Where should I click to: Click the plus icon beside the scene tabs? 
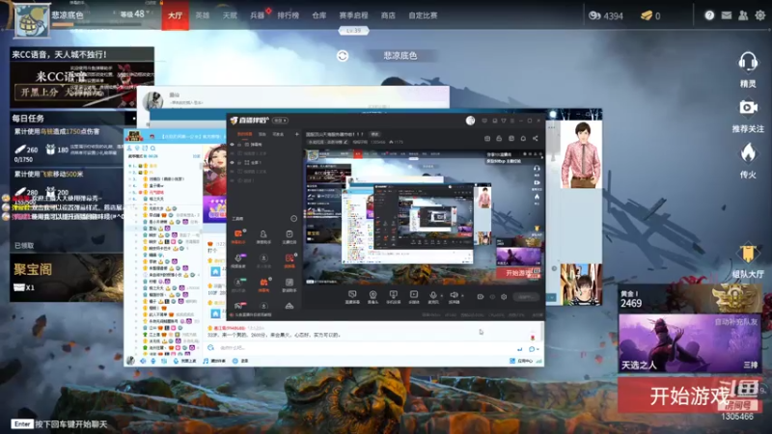tap(296, 134)
